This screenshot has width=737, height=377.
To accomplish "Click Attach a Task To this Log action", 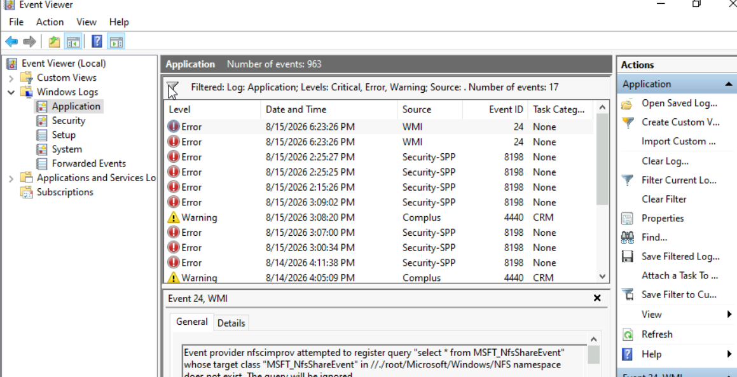I will click(x=680, y=276).
